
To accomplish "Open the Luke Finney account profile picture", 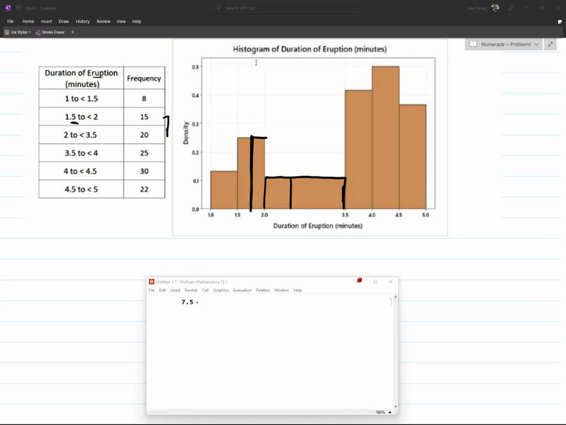I will [x=495, y=8].
